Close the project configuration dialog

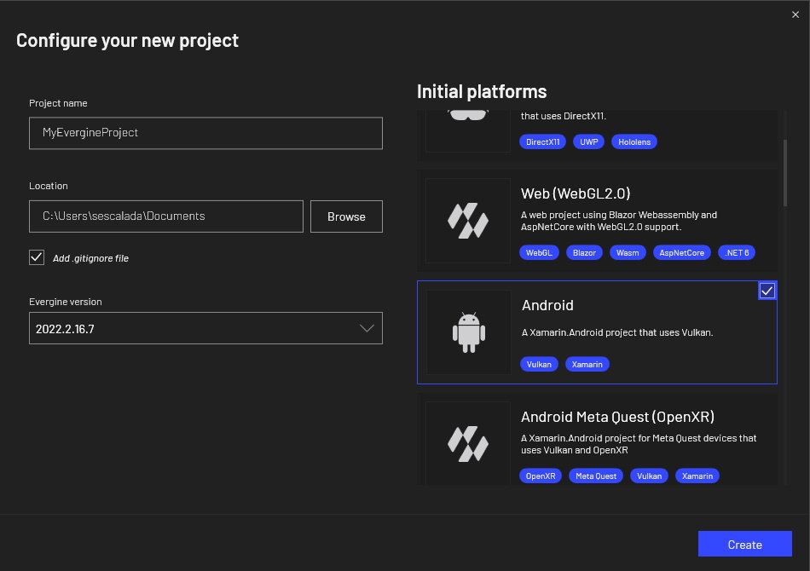(x=796, y=14)
